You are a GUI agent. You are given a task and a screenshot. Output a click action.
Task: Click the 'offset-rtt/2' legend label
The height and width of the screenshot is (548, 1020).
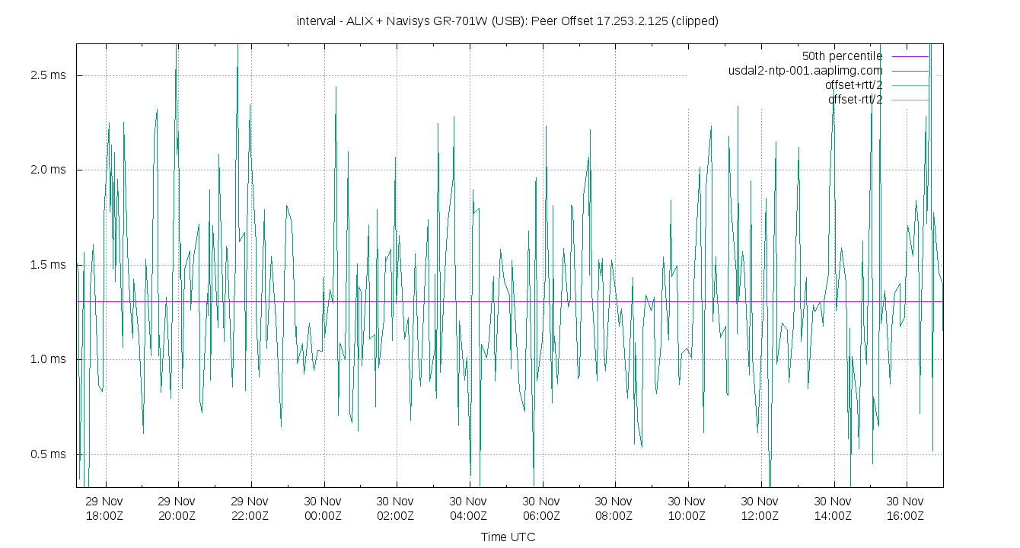(x=856, y=100)
